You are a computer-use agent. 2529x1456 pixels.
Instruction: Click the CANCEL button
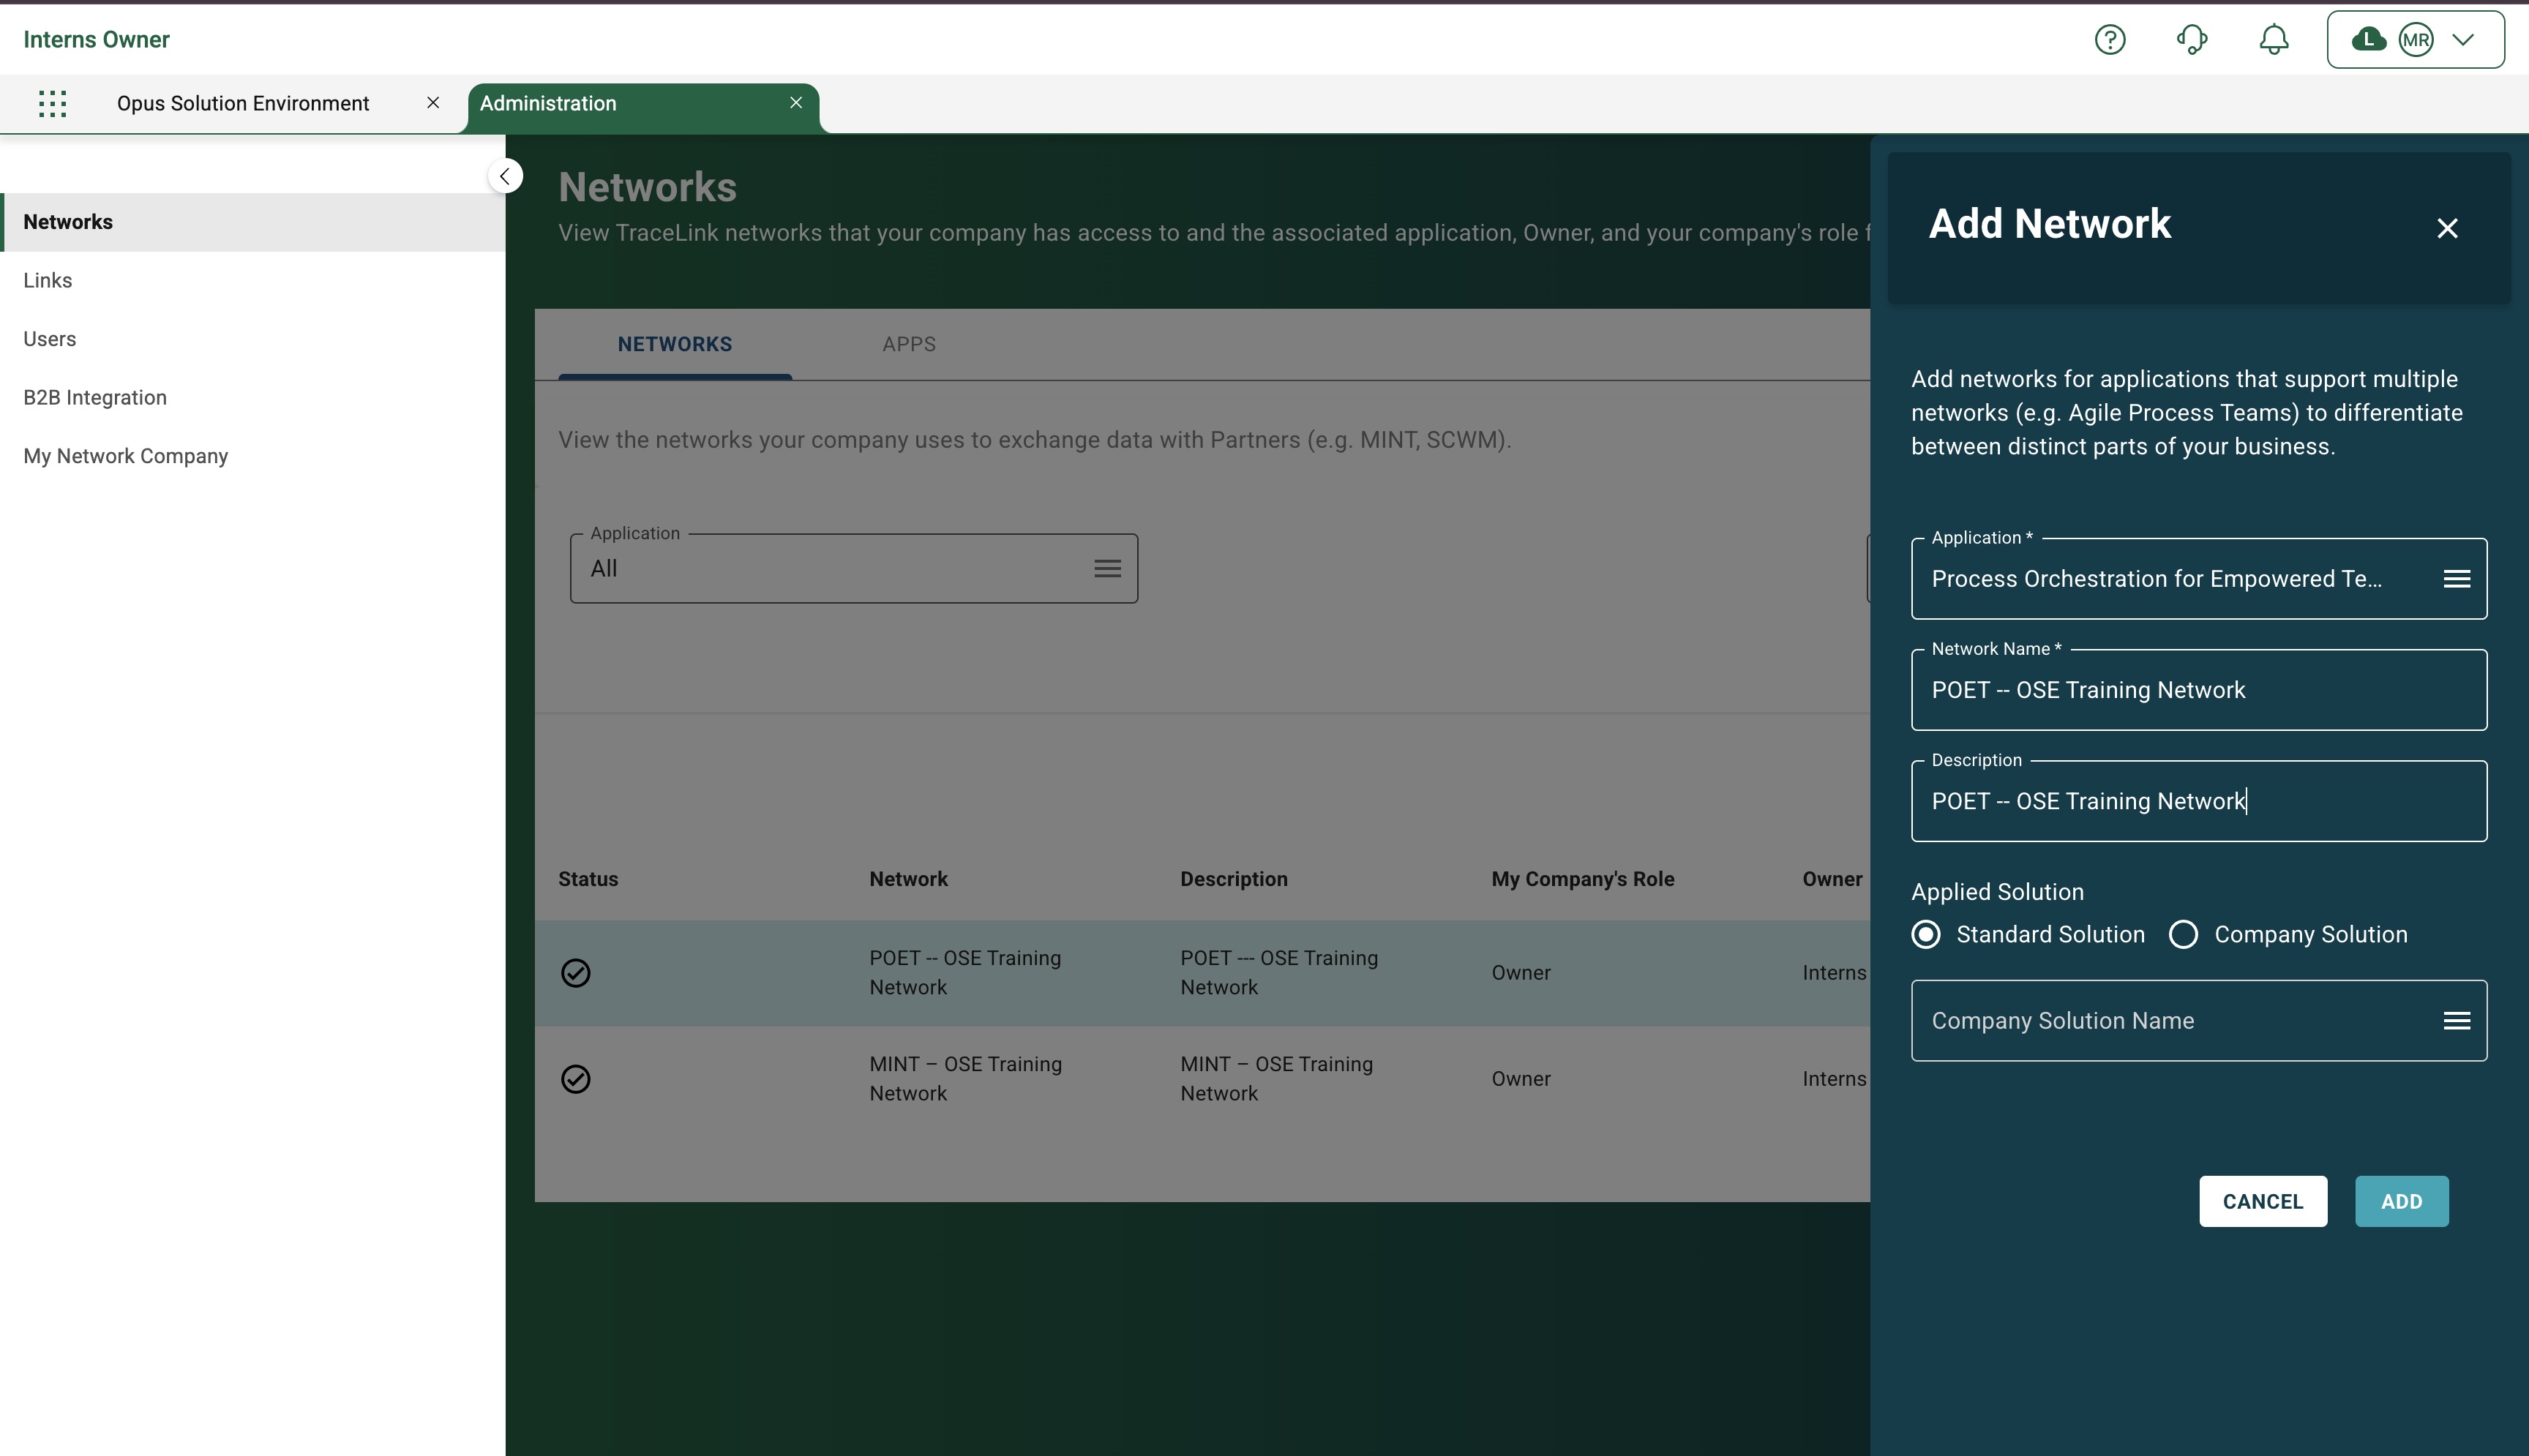tap(2263, 1201)
